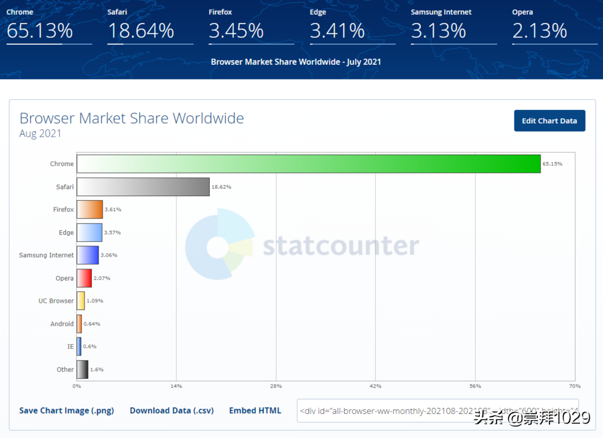This screenshot has height=438, width=603.
Task: Click the Opera axis label in chart
Action: click(x=64, y=279)
